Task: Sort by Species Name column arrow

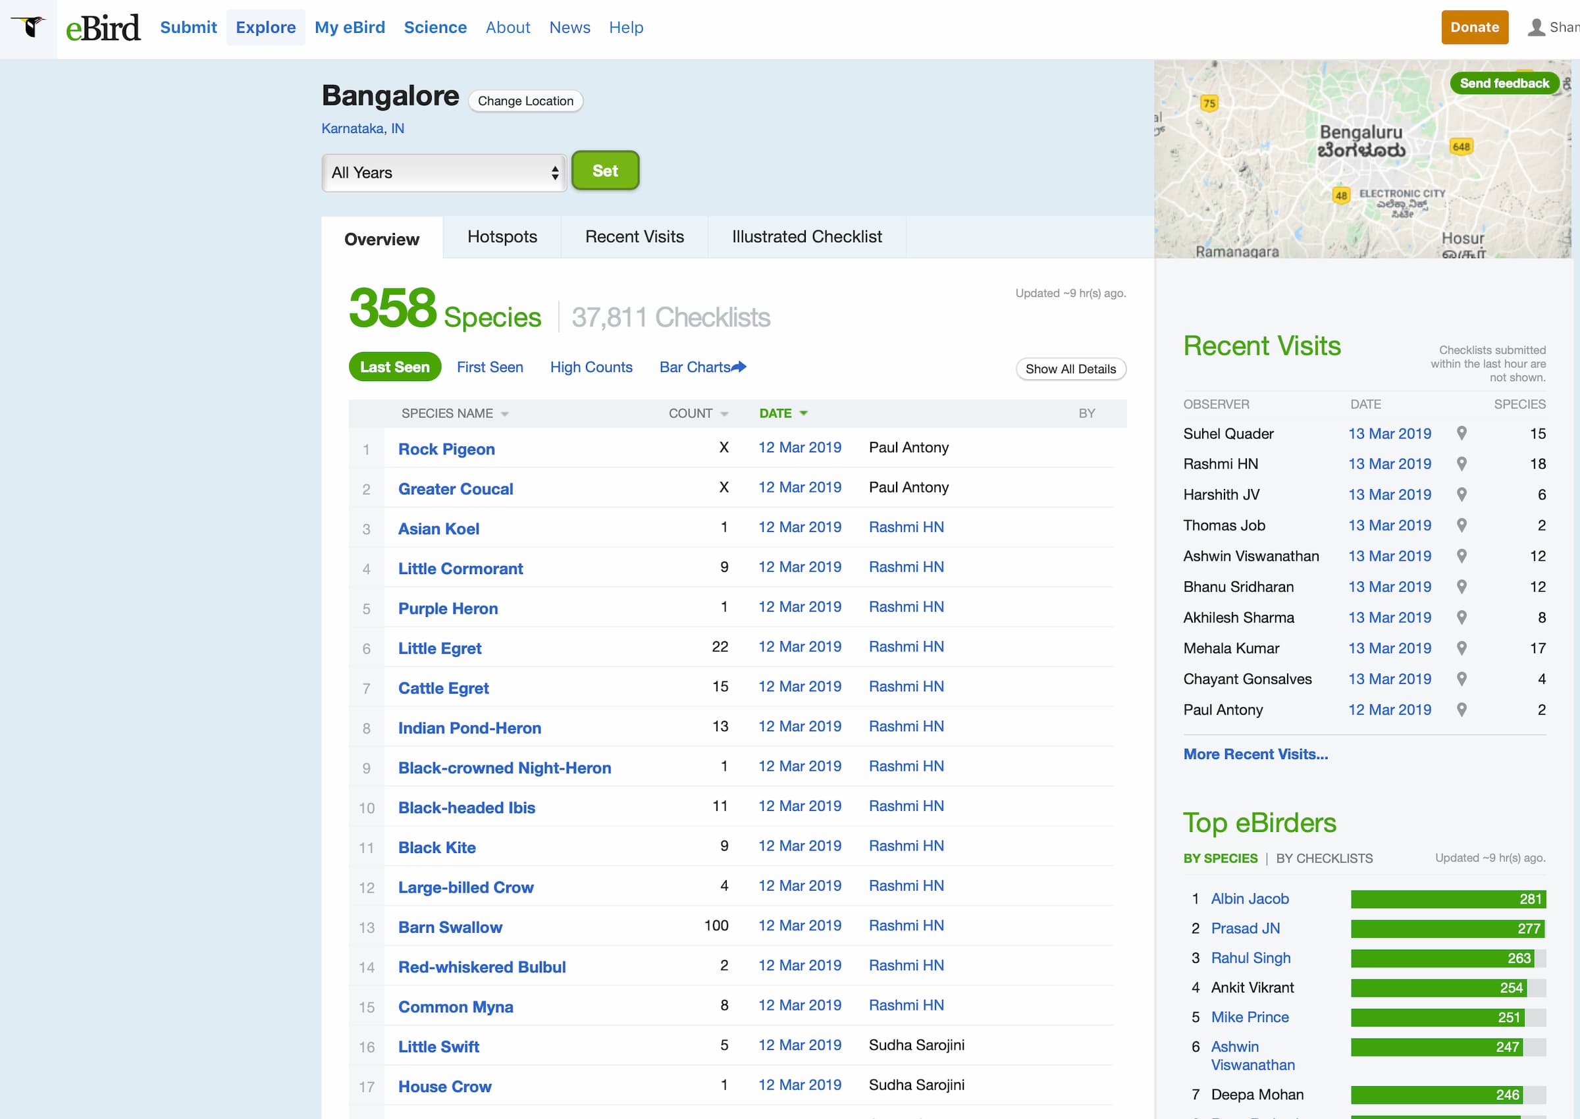Action: pyautogui.click(x=505, y=414)
